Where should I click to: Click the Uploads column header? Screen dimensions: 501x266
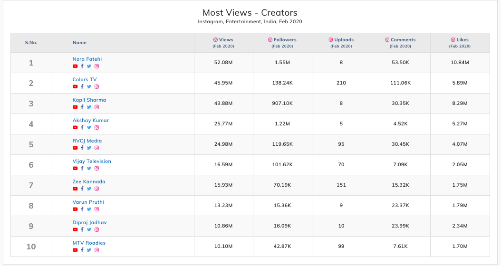point(341,40)
